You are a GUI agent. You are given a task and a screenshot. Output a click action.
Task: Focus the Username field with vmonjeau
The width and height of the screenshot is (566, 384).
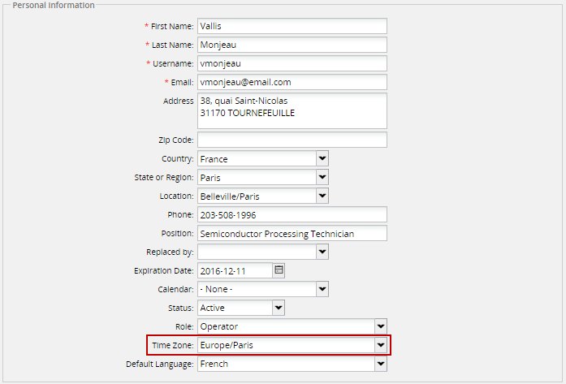[x=292, y=64]
